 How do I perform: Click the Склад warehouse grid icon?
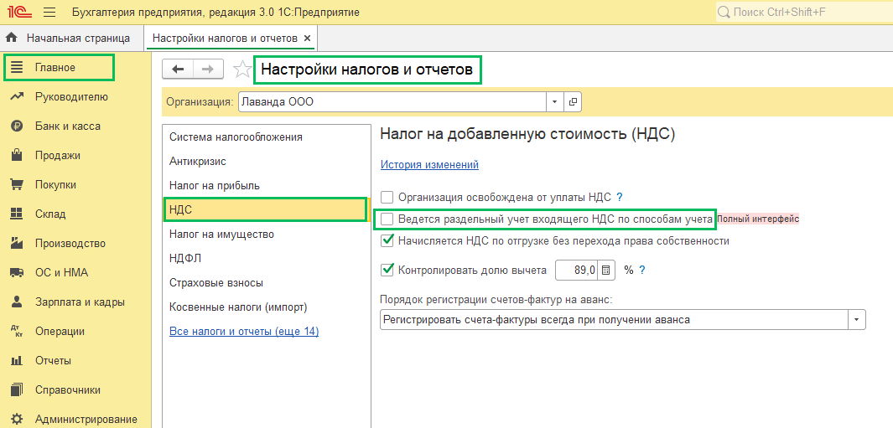pos(17,214)
